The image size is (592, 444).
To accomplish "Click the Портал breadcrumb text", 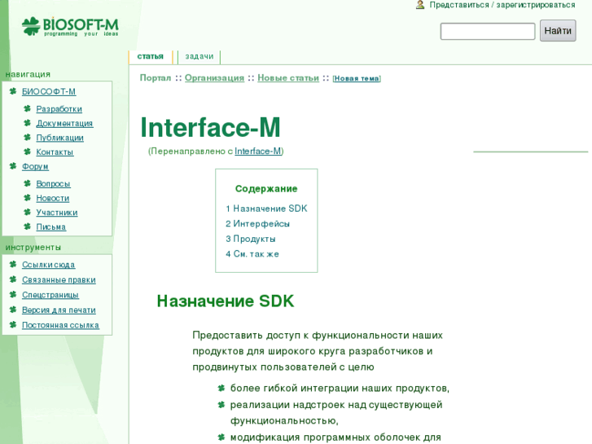I will tap(156, 78).
